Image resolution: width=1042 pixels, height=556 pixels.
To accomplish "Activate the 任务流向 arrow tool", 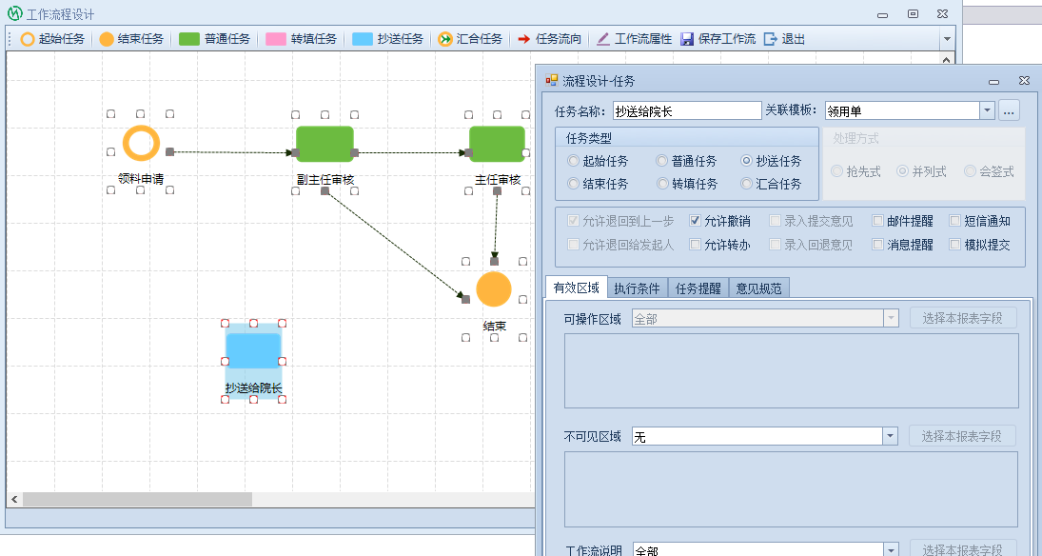I will [x=549, y=39].
